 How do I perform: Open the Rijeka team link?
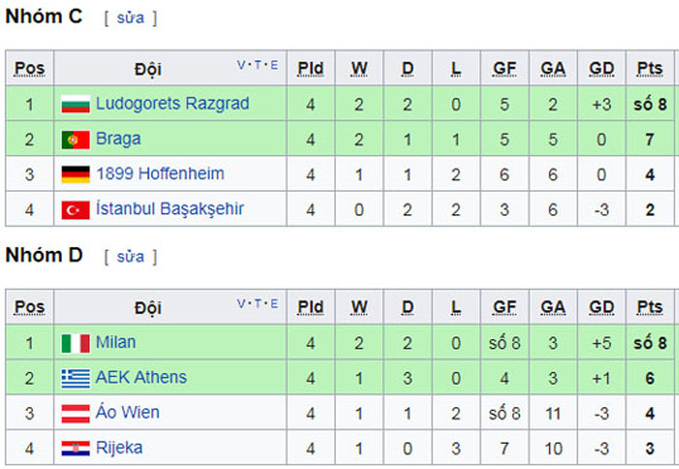click(119, 448)
